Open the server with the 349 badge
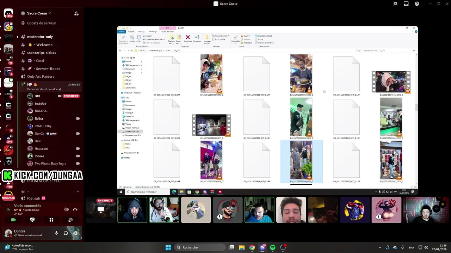The image size is (451, 253). coord(8,139)
